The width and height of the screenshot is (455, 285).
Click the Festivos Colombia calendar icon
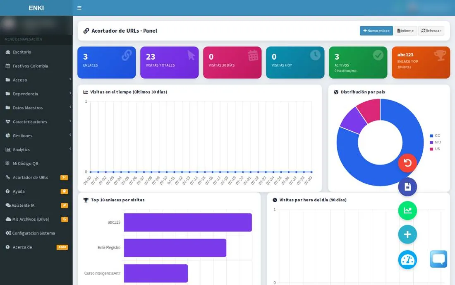point(8,66)
